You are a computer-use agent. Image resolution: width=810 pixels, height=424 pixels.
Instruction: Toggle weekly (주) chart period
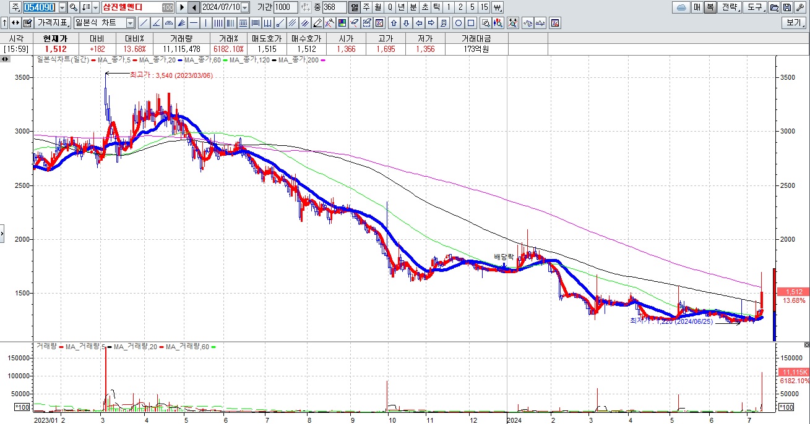(366, 7)
